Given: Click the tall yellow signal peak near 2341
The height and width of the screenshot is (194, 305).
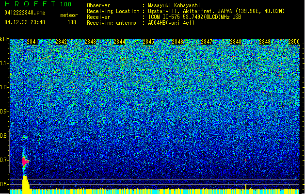Looking at the screenshot, I should pos(26,184).
